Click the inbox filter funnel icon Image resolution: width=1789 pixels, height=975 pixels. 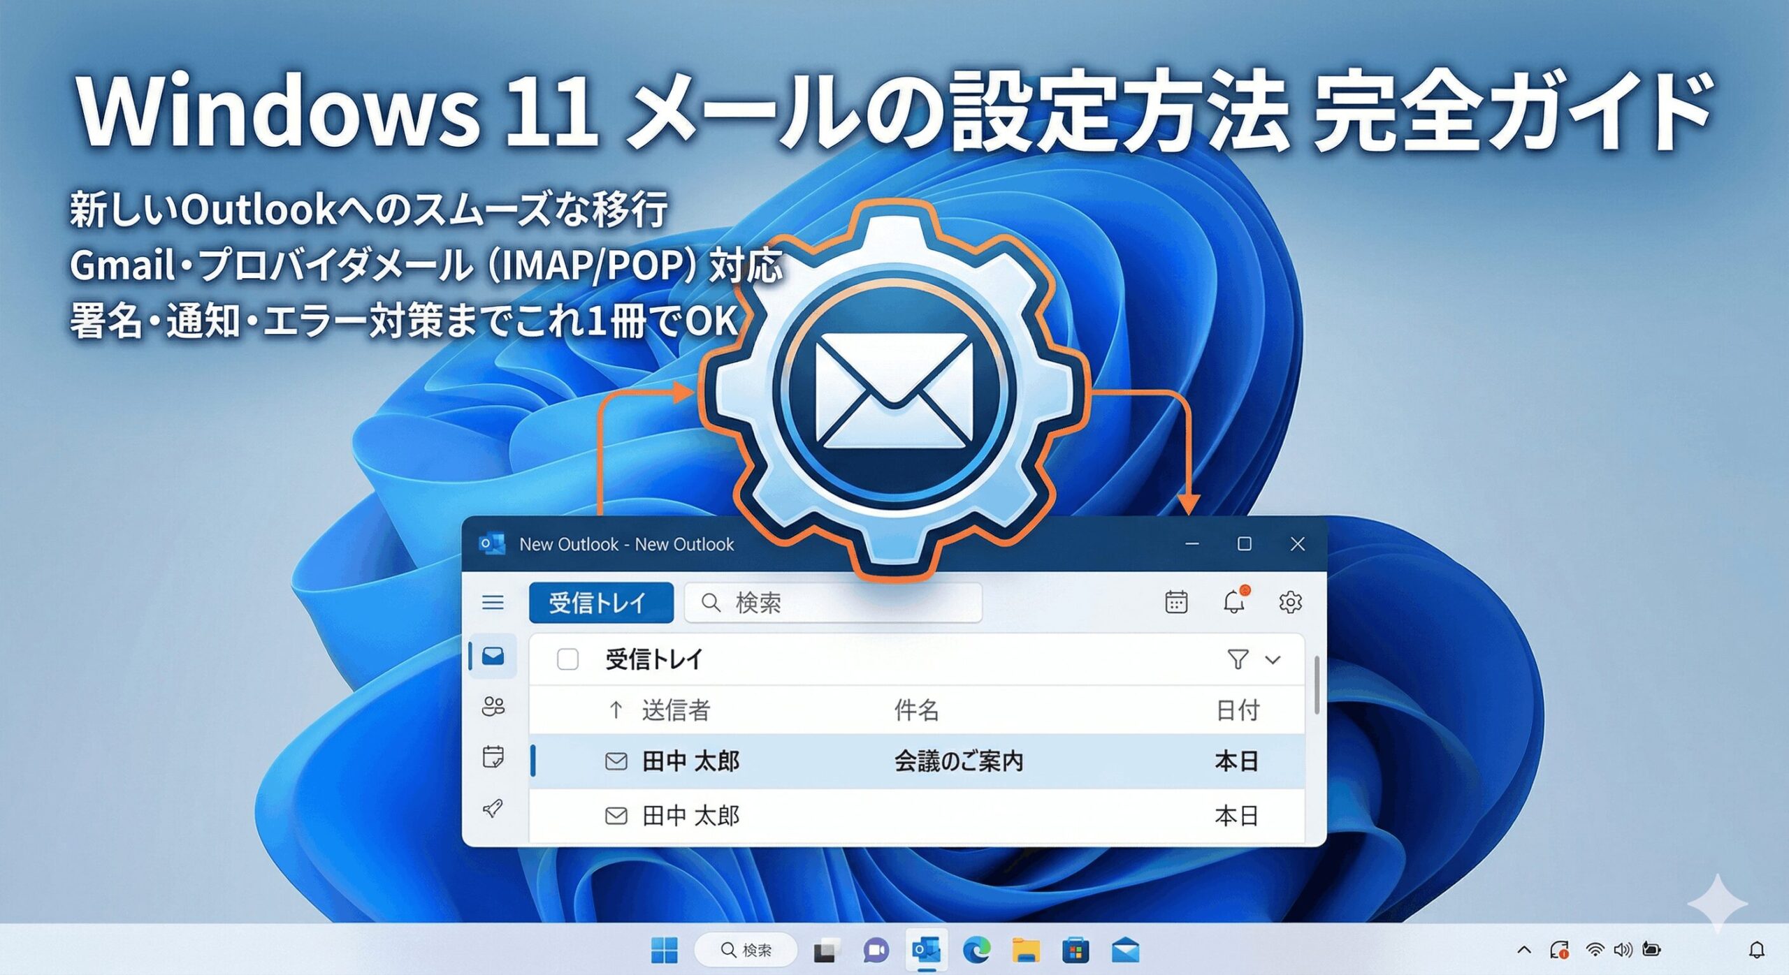tap(1238, 659)
